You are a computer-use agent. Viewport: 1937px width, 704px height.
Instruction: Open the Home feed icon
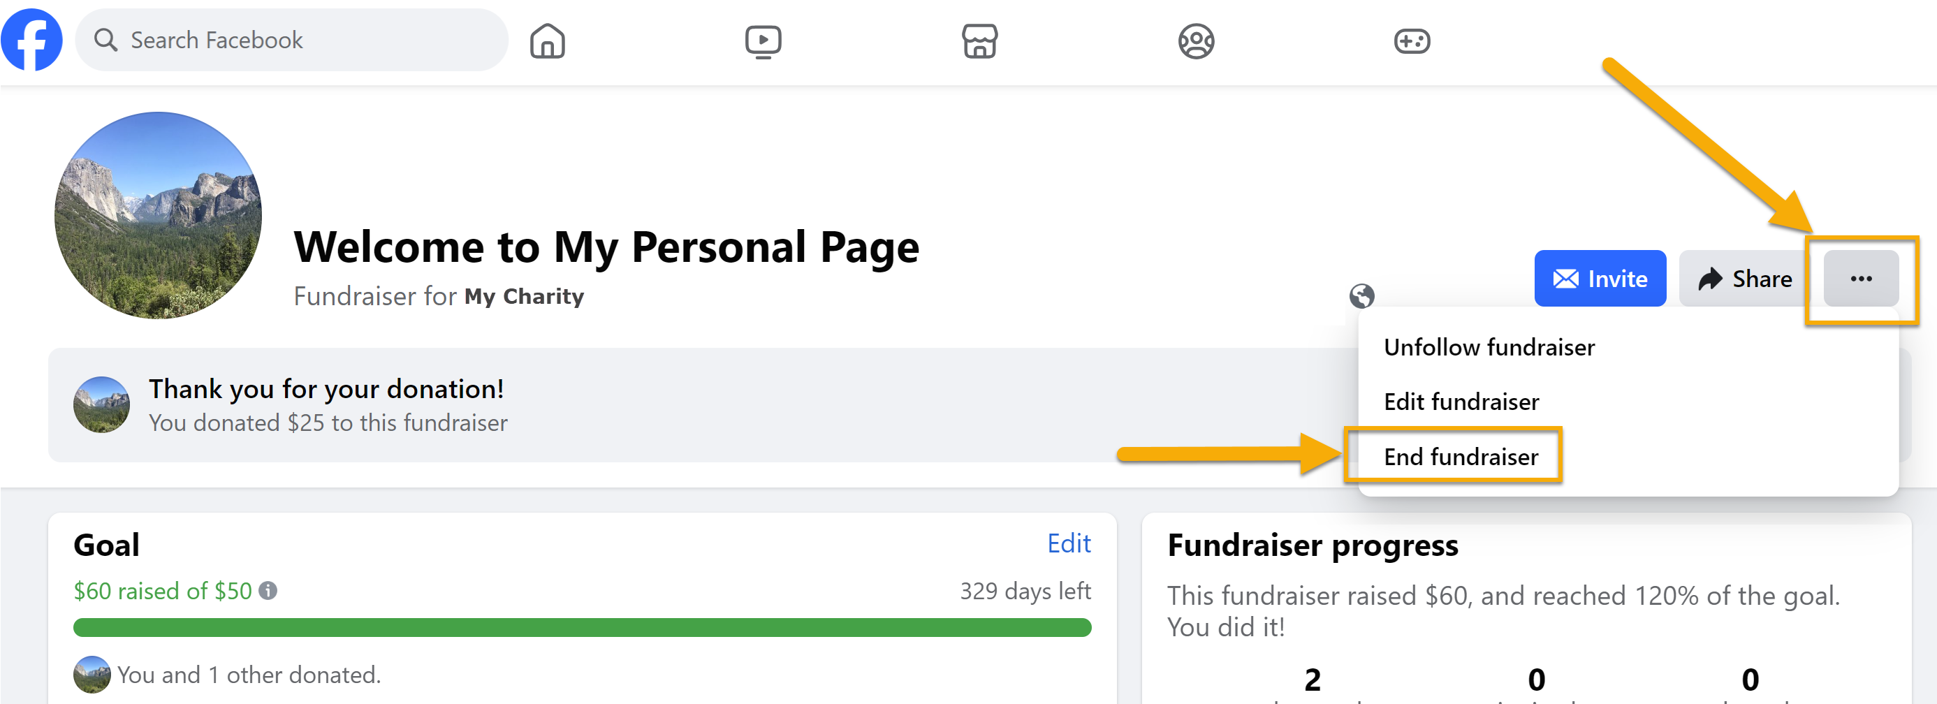click(547, 41)
